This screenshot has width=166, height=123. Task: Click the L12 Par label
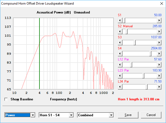coord(123,59)
